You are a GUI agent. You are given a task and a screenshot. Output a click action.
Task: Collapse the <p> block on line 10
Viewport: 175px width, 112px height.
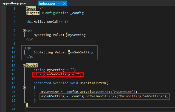(24, 48)
